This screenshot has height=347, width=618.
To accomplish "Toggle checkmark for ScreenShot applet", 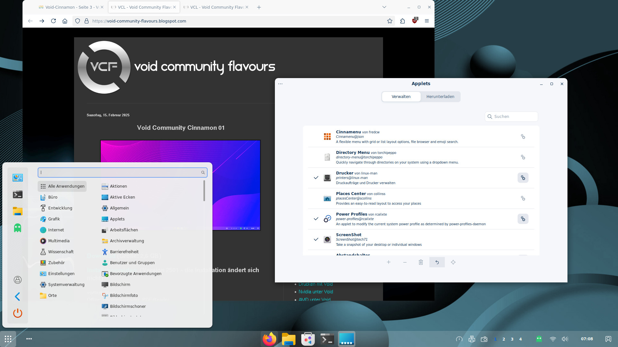I will pos(316,239).
